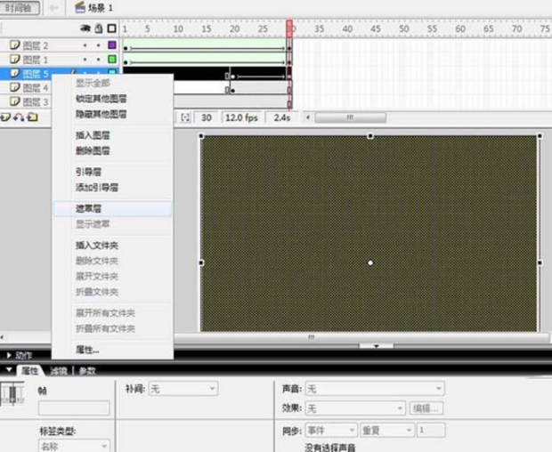
Task: Open the 声音 sound dropdown
Action: pos(375,389)
